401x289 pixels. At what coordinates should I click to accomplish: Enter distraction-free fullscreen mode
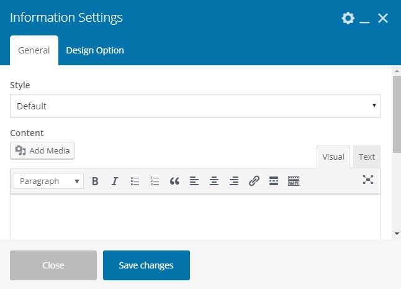click(368, 180)
